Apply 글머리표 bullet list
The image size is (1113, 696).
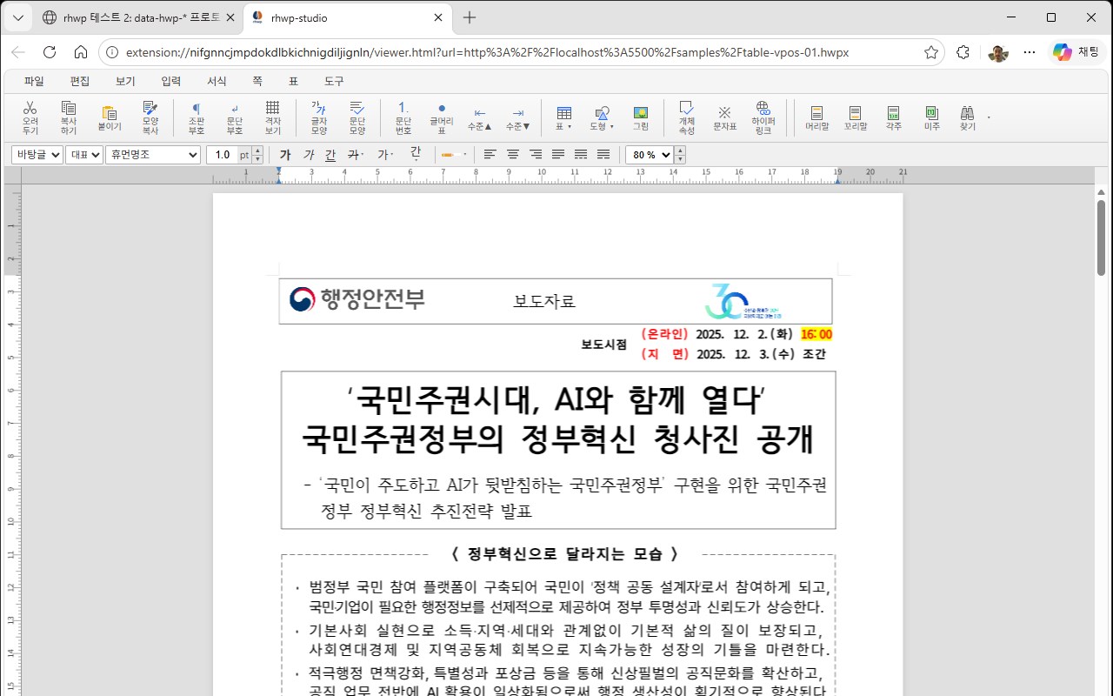tap(442, 117)
